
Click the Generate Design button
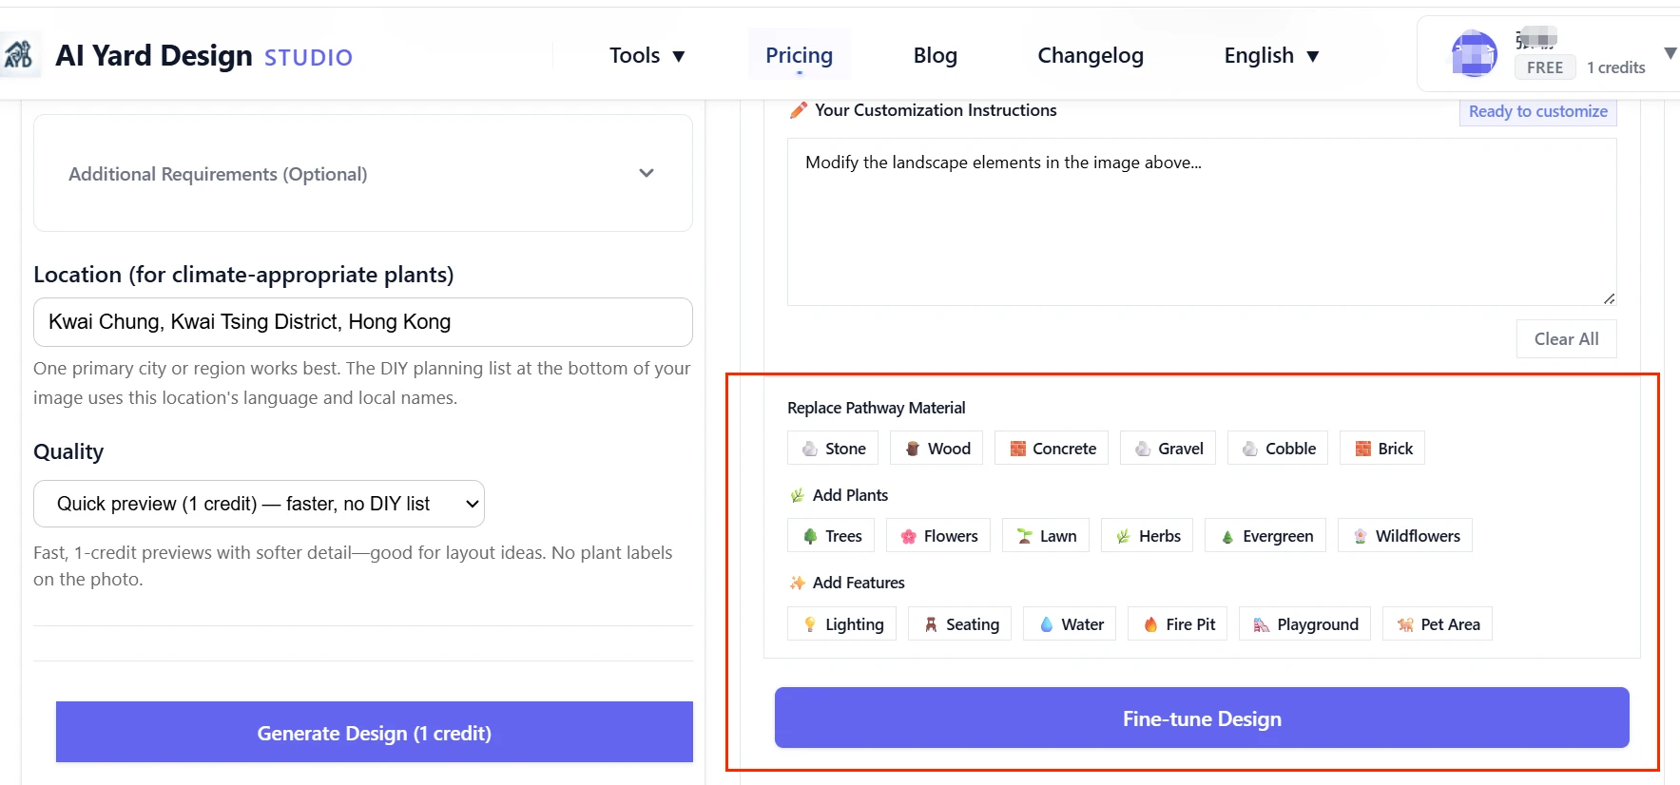tap(375, 733)
